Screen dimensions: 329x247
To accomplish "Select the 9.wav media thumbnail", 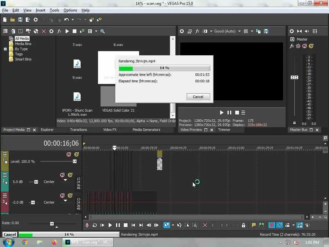I will click(x=77, y=64).
